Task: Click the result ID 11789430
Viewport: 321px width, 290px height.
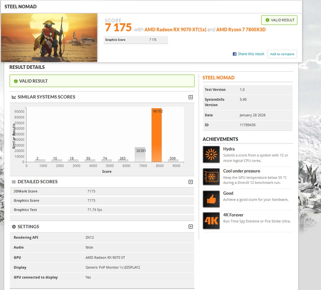Action: tap(247, 125)
